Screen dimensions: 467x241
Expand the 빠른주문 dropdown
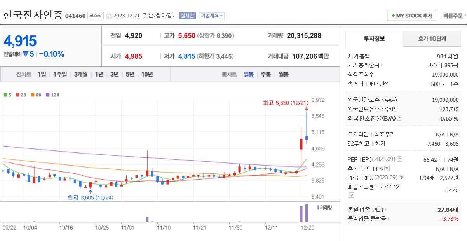[455, 16]
